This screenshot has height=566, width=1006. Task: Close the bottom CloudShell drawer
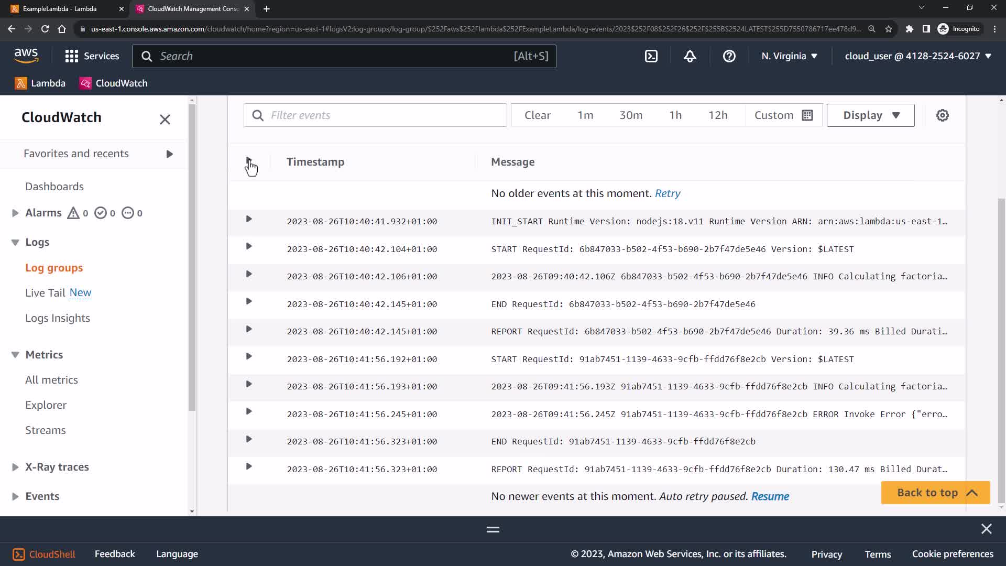pyautogui.click(x=986, y=529)
